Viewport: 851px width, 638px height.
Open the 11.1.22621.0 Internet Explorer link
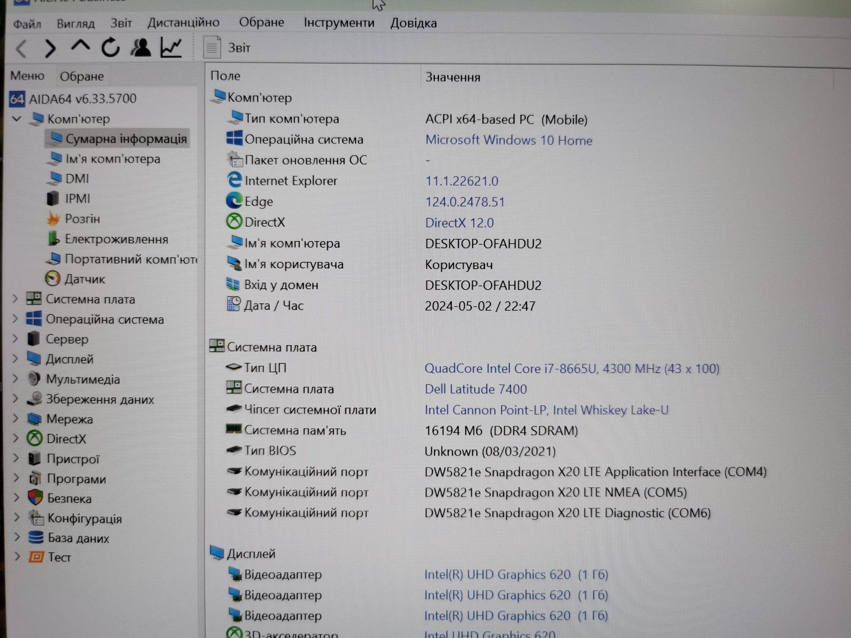click(462, 181)
